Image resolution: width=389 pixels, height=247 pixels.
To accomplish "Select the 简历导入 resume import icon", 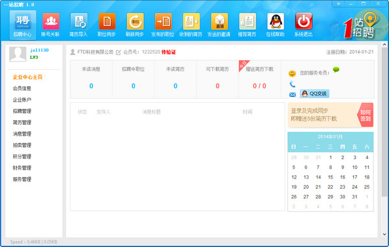I will click(79, 21).
